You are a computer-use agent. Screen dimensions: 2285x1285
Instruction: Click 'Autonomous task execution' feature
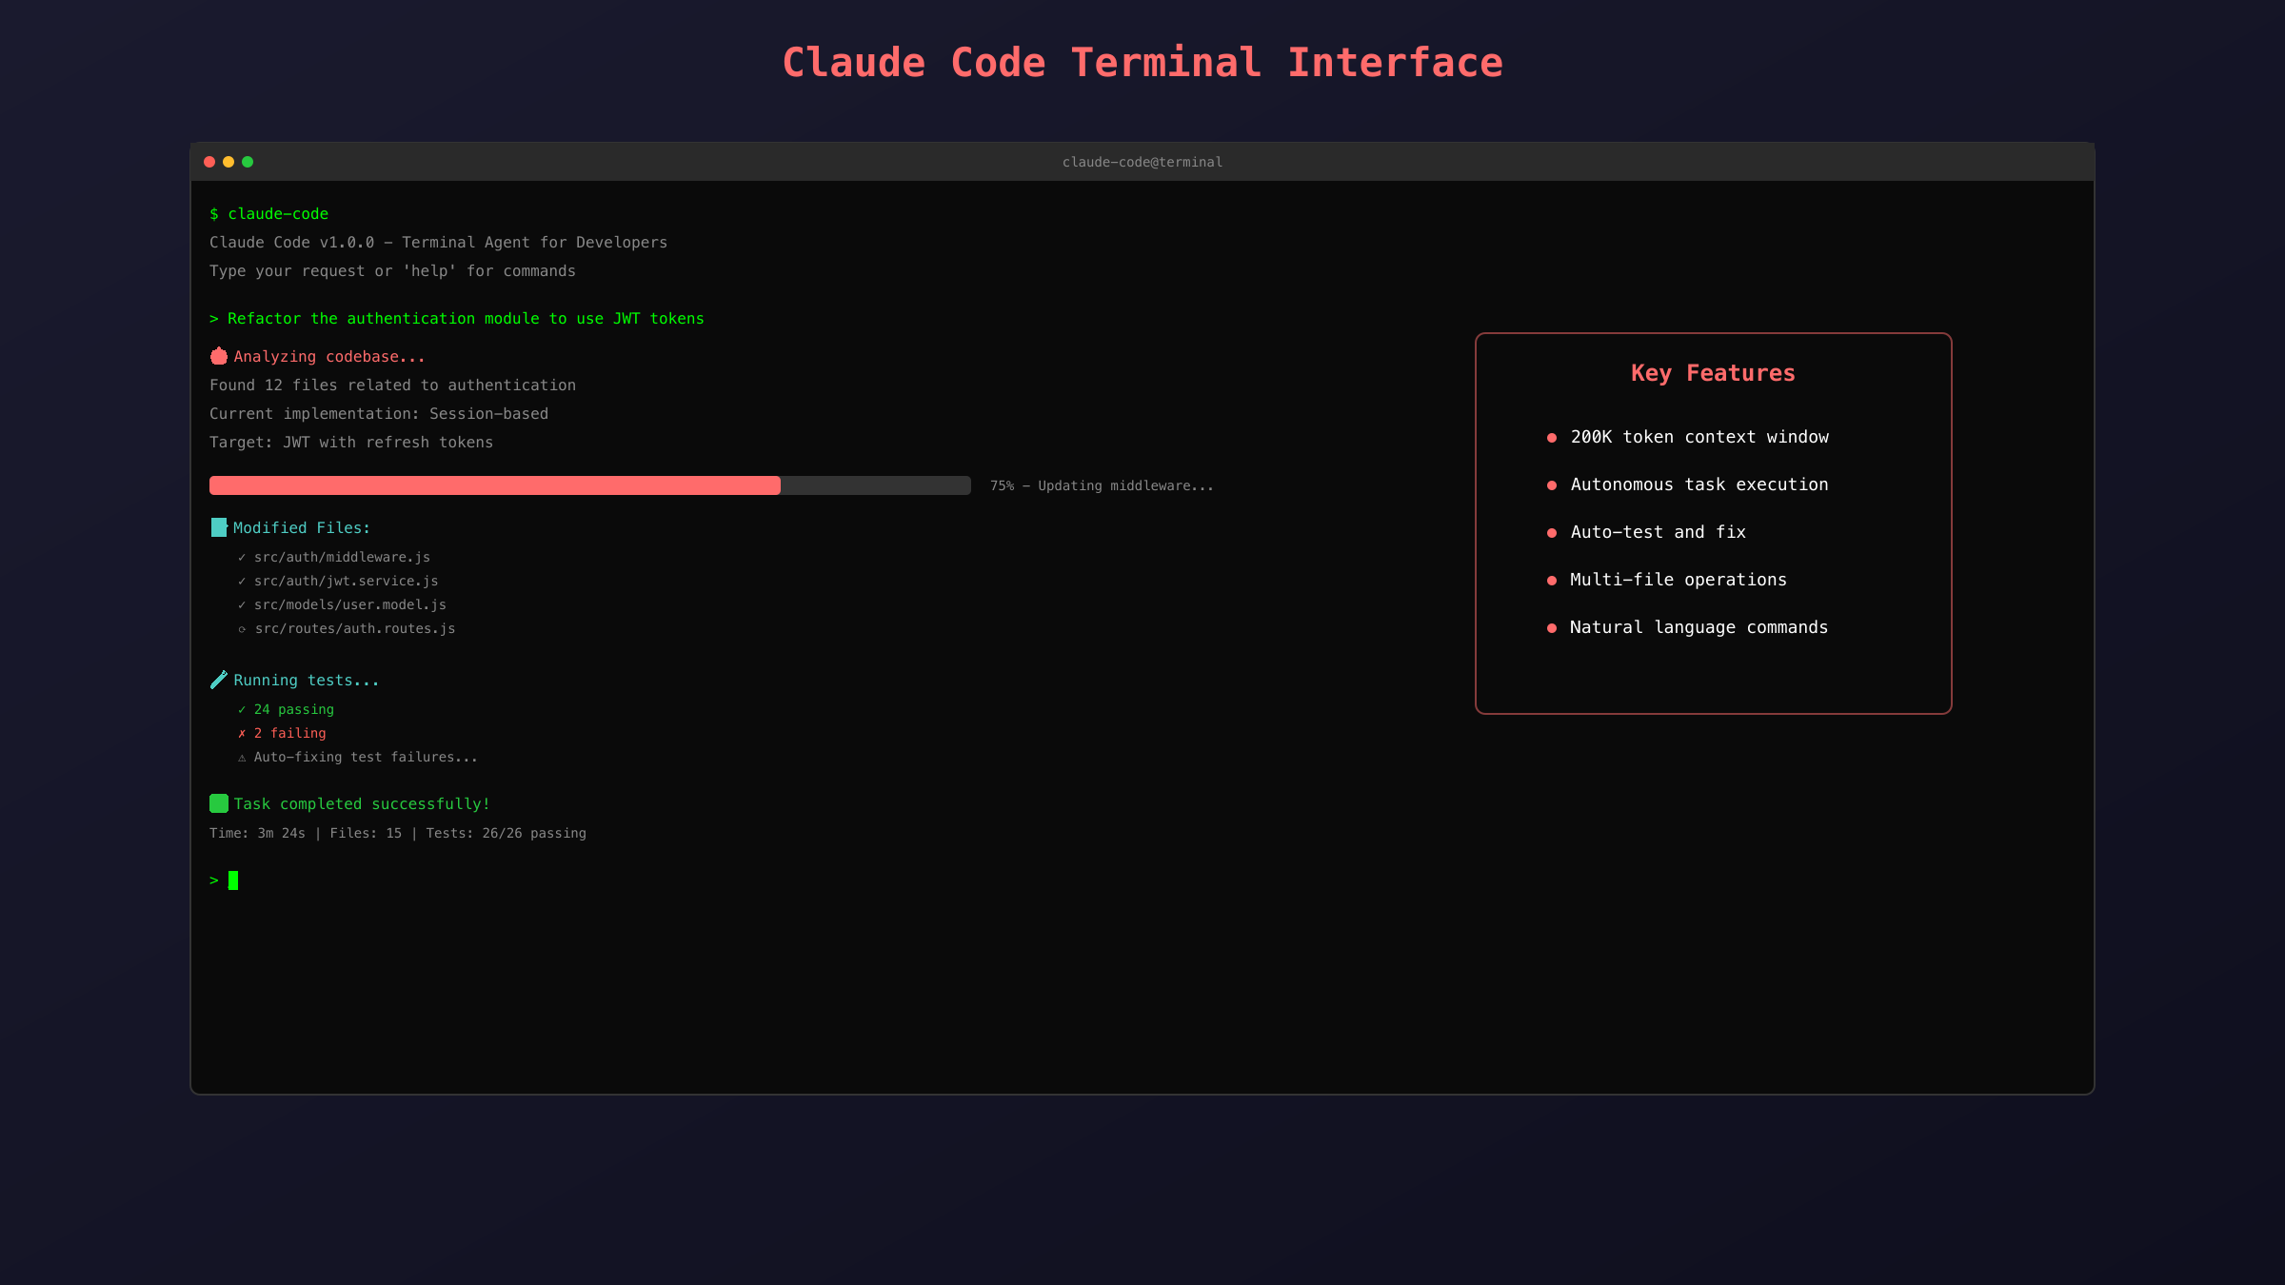click(1699, 484)
